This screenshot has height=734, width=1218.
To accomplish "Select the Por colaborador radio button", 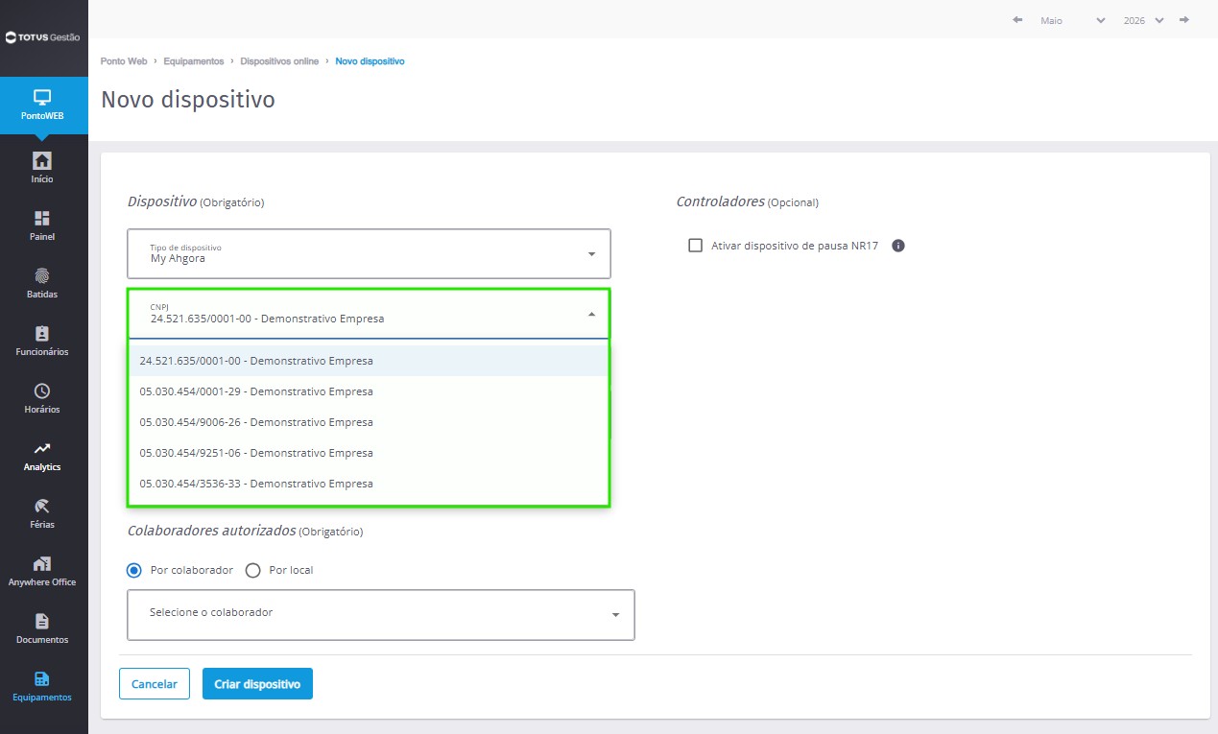I will point(134,570).
